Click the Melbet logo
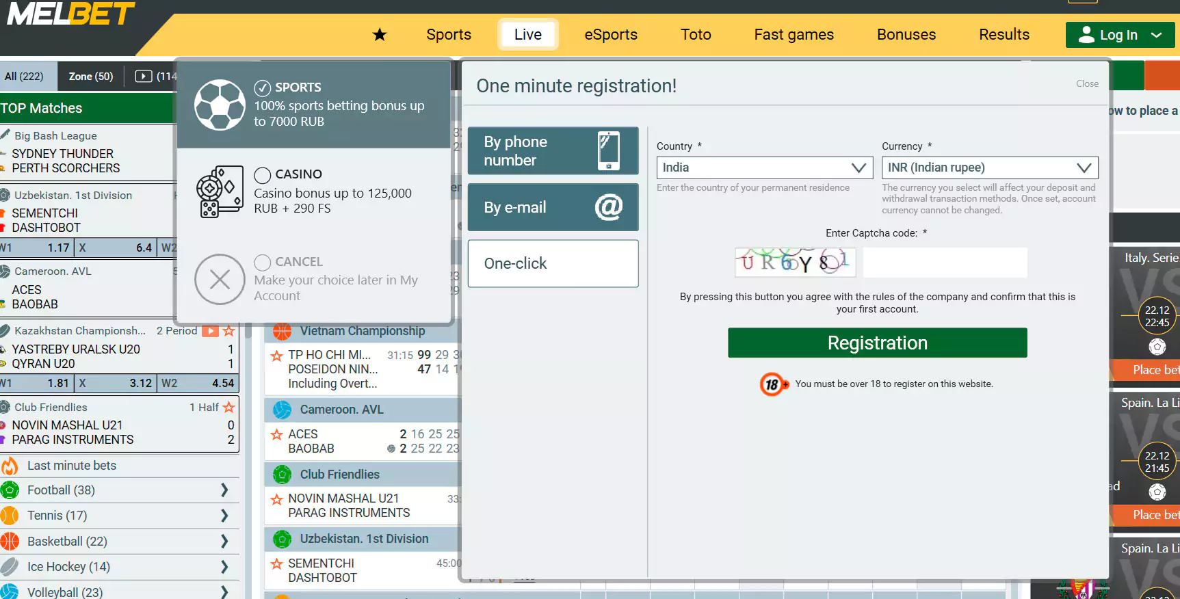Viewport: 1180px width, 599px height. coord(71,14)
